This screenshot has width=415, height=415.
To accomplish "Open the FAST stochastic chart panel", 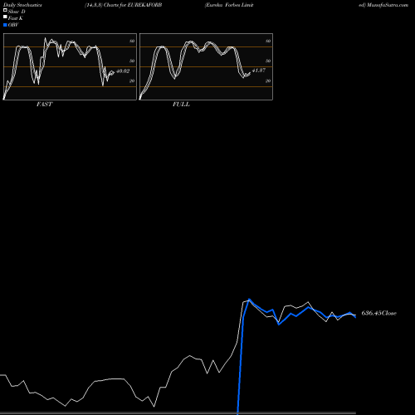I will 70,66.
